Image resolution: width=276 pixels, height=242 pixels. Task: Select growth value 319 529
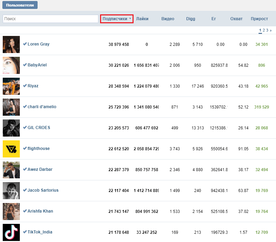262,107
